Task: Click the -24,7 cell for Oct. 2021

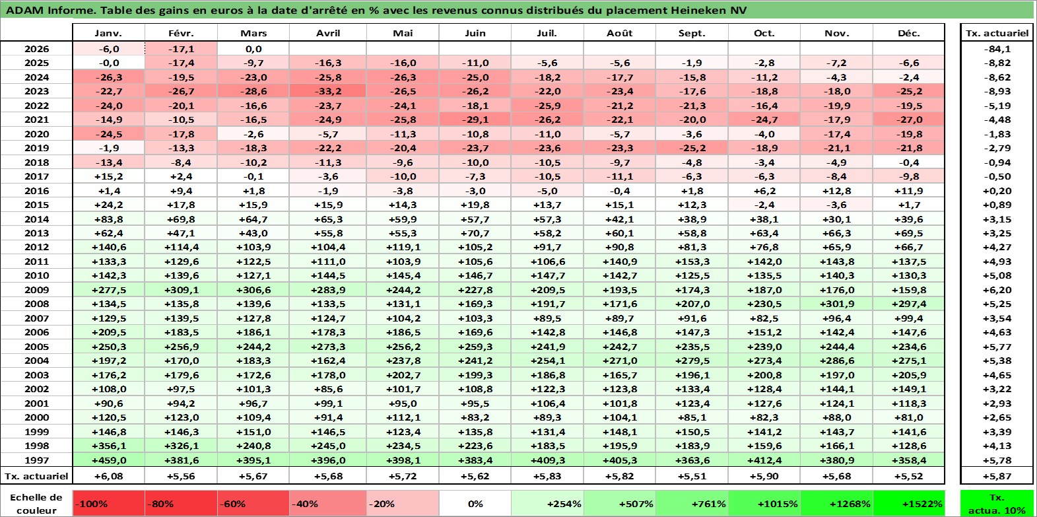Action: 764,120
